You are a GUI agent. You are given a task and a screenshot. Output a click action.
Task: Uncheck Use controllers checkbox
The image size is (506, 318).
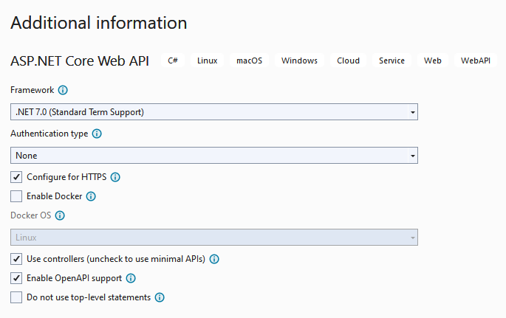(x=16, y=259)
